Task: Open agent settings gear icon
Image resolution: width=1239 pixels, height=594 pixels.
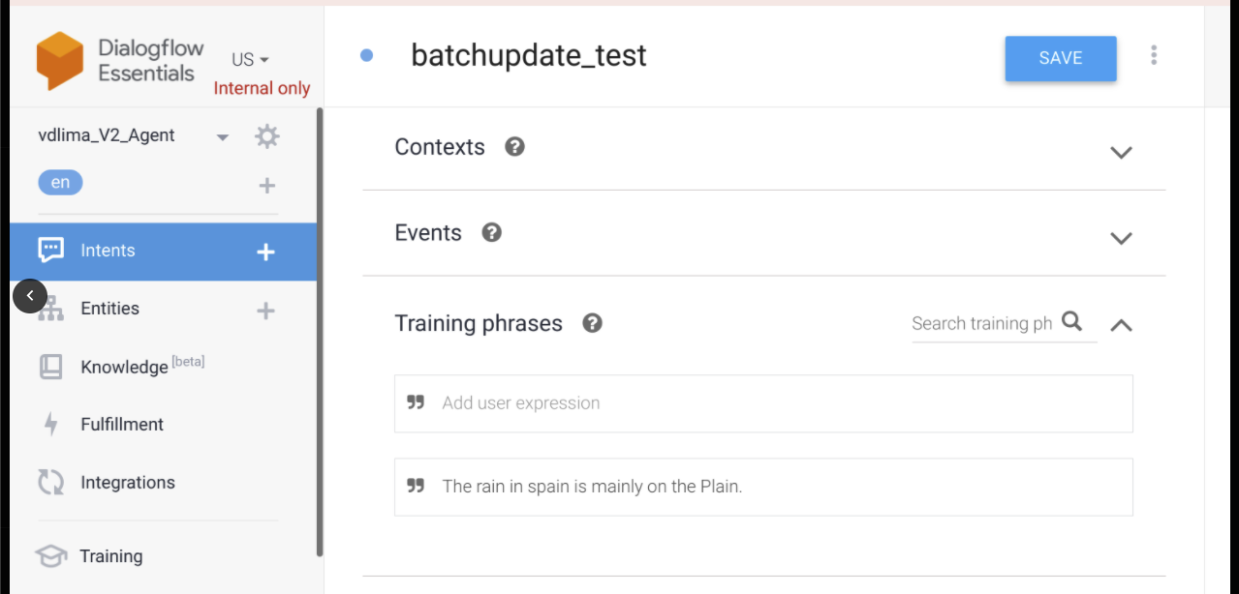Action: pyautogui.click(x=266, y=136)
